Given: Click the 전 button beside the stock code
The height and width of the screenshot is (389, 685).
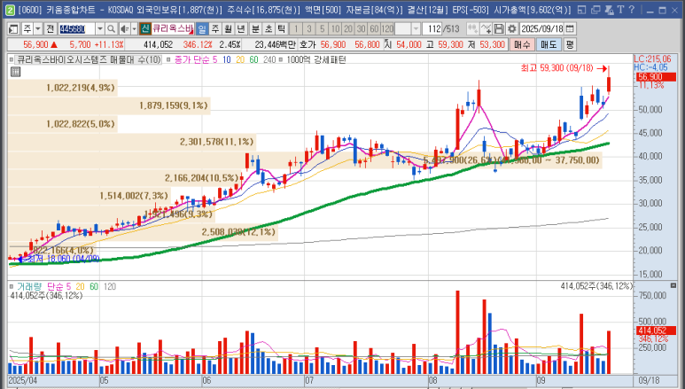Looking at the screenshot, I should pos(50,28).
